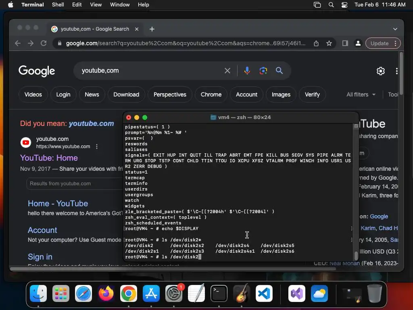This screenshot has height=310, width=413.
Task: Open Google Chrome from the Dock
Action: [x=129, y=293]
